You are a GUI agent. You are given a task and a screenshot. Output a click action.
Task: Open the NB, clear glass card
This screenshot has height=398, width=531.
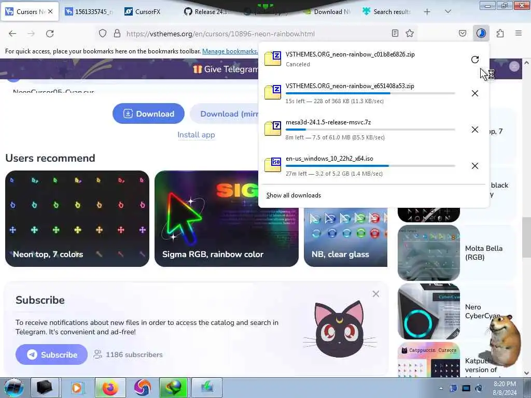(345, 237)
